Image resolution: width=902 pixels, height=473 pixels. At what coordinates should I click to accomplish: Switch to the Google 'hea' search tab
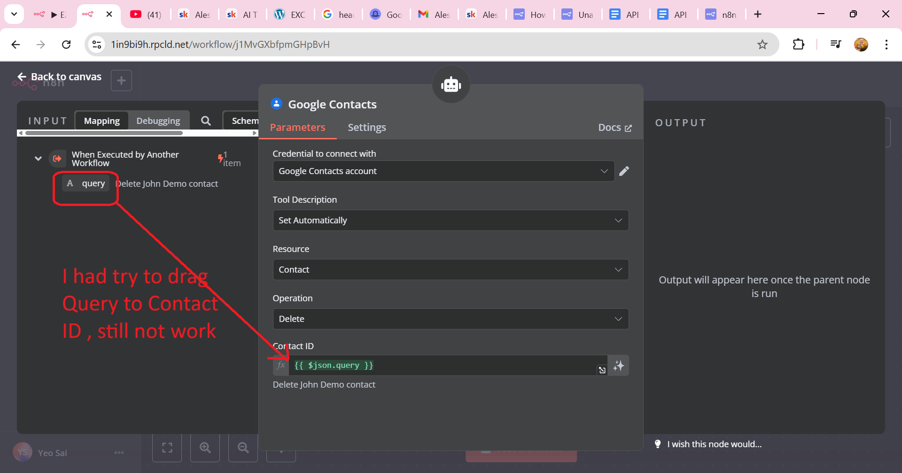pos(338,15)
